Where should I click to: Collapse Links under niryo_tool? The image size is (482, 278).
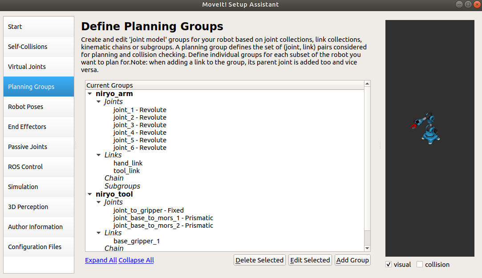click(99, 233)
